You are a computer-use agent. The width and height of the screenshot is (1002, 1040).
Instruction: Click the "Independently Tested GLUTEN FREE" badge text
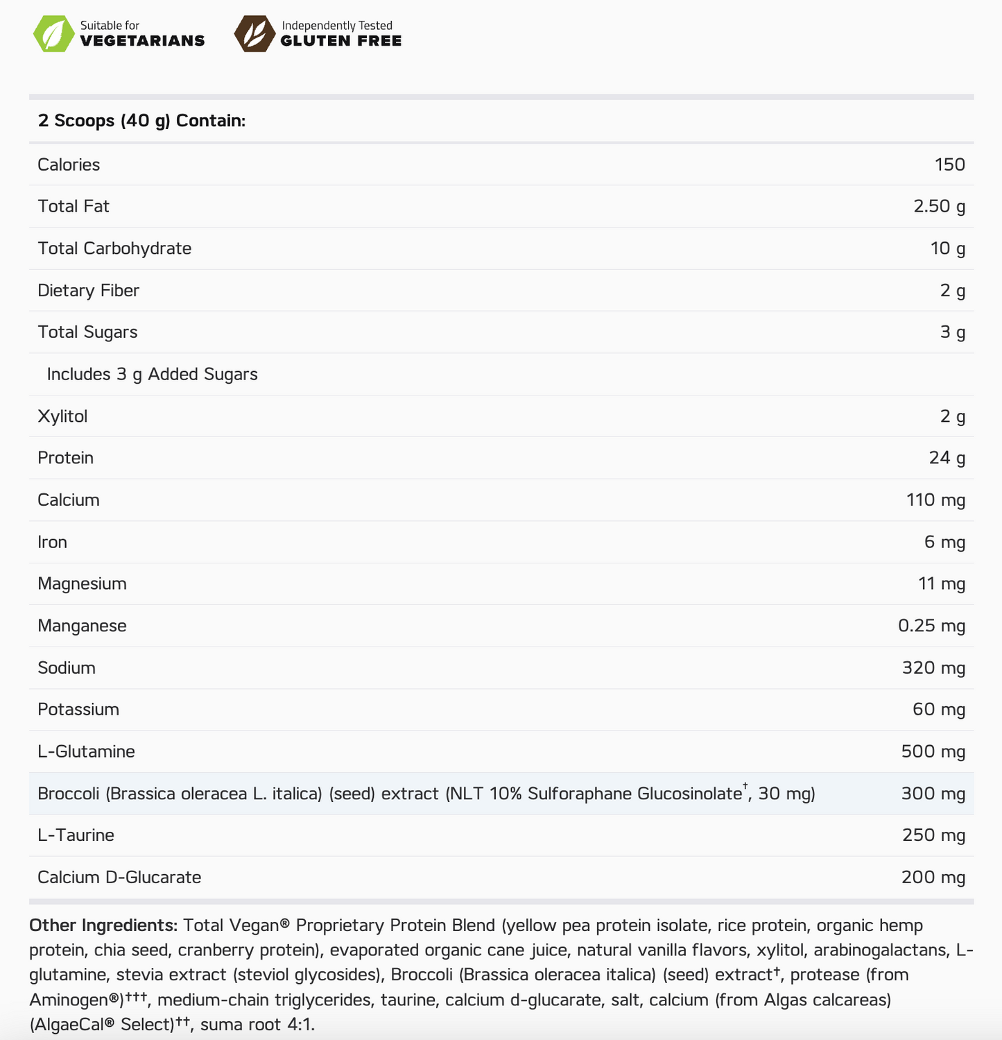340,34
